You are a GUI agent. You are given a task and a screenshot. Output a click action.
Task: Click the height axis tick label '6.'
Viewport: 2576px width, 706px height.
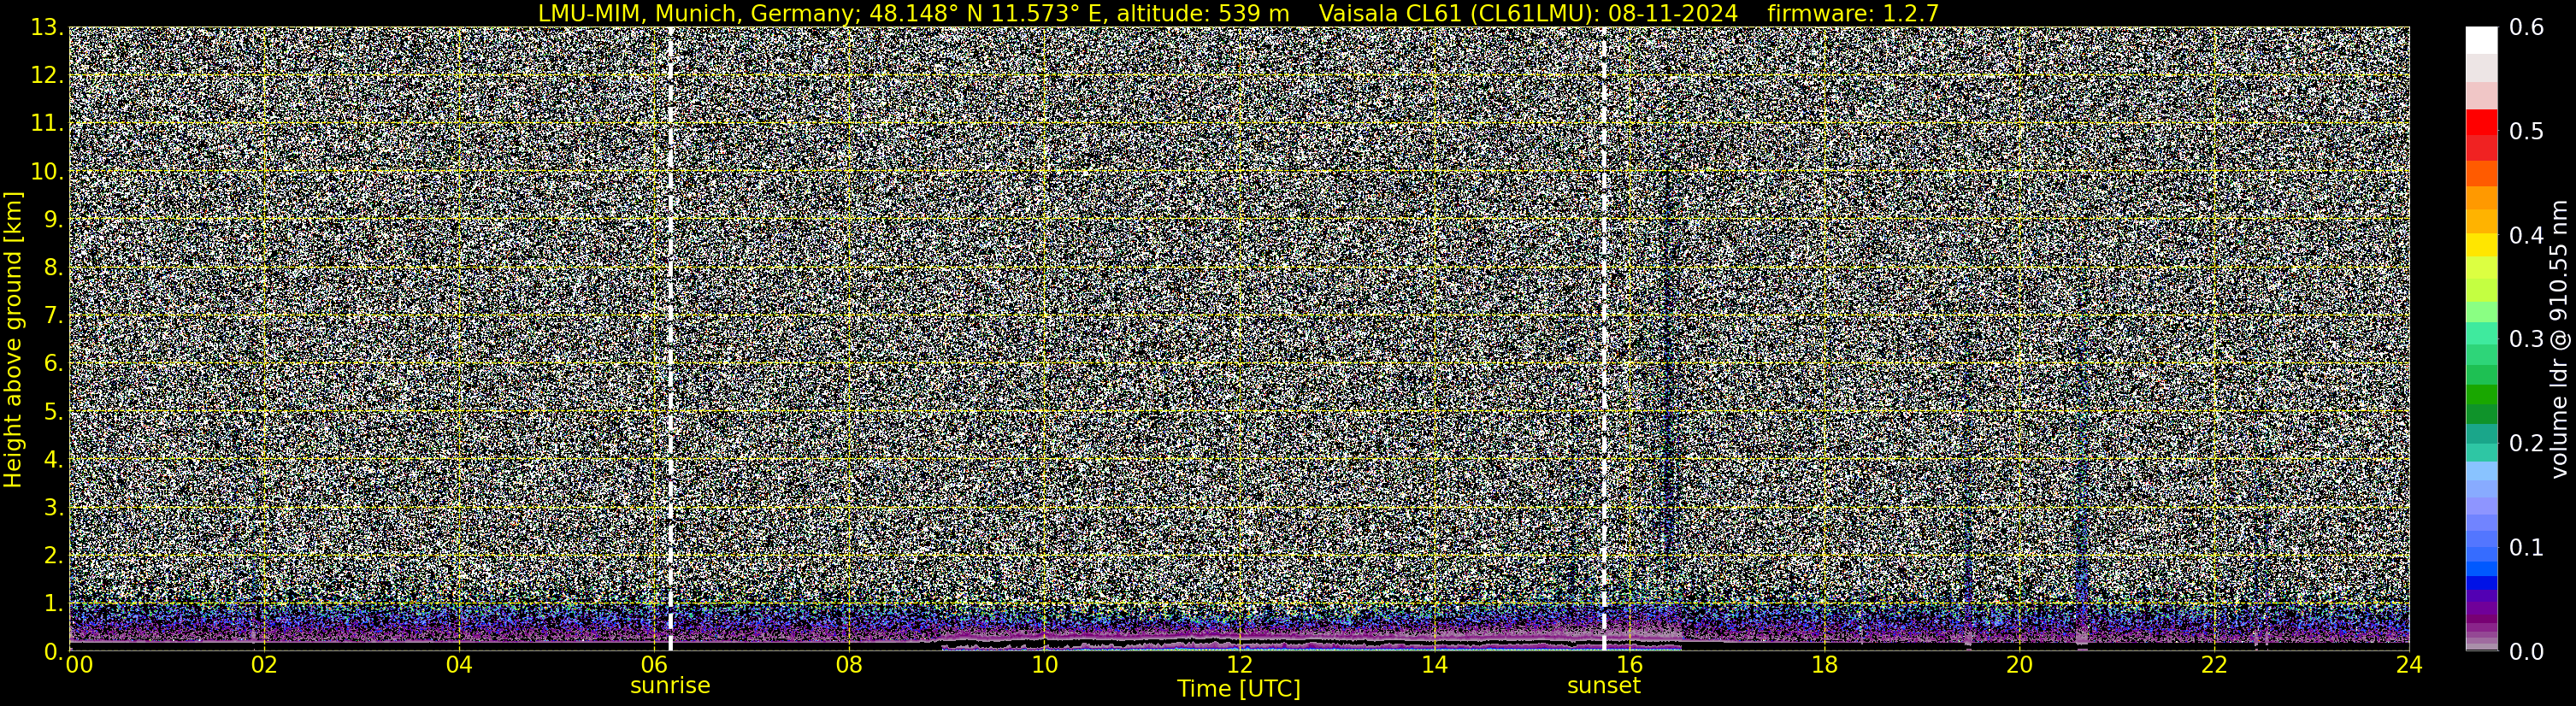pos(54,363)
